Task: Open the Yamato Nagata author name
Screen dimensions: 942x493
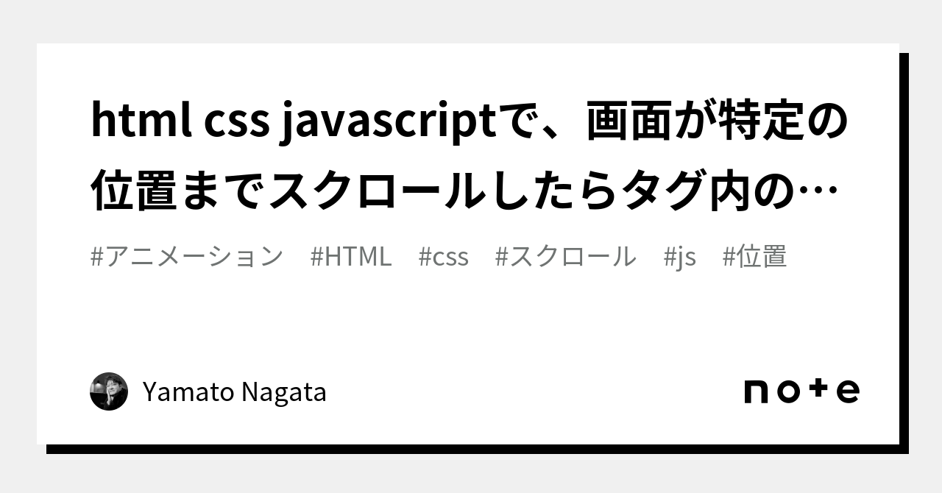Action: 234,392
